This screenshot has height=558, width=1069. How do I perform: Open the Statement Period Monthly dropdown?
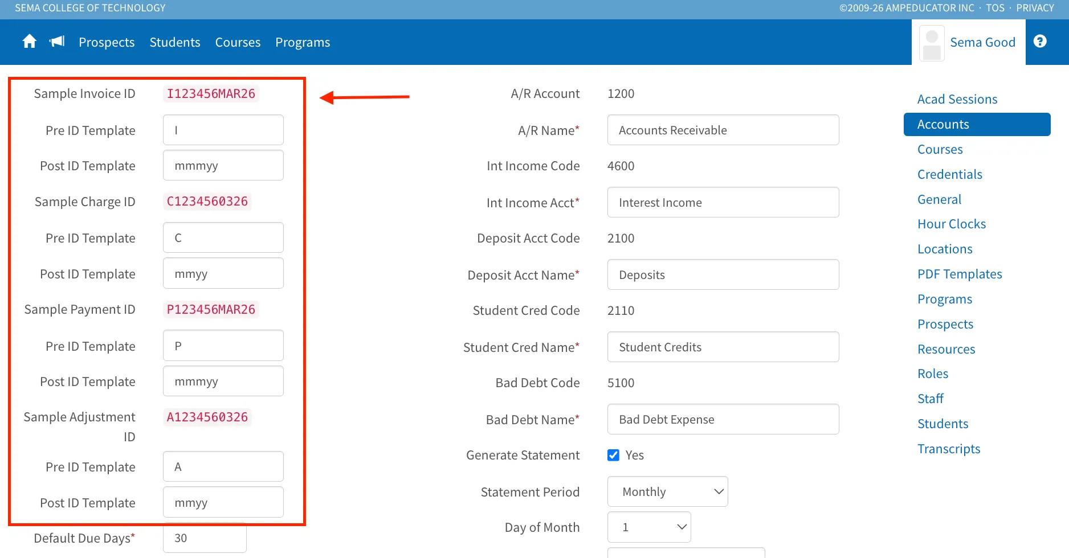667,491
